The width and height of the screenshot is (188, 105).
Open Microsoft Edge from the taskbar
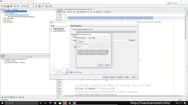pyautogui.click(x=50, y=103)
